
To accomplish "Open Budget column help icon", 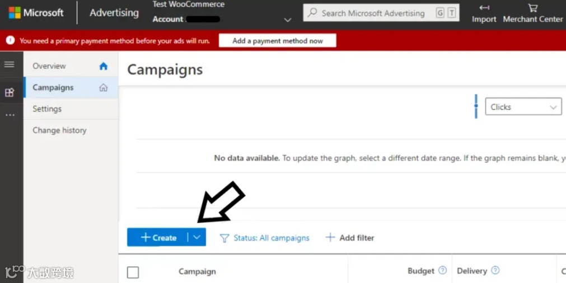I will (x=442, y=270).
